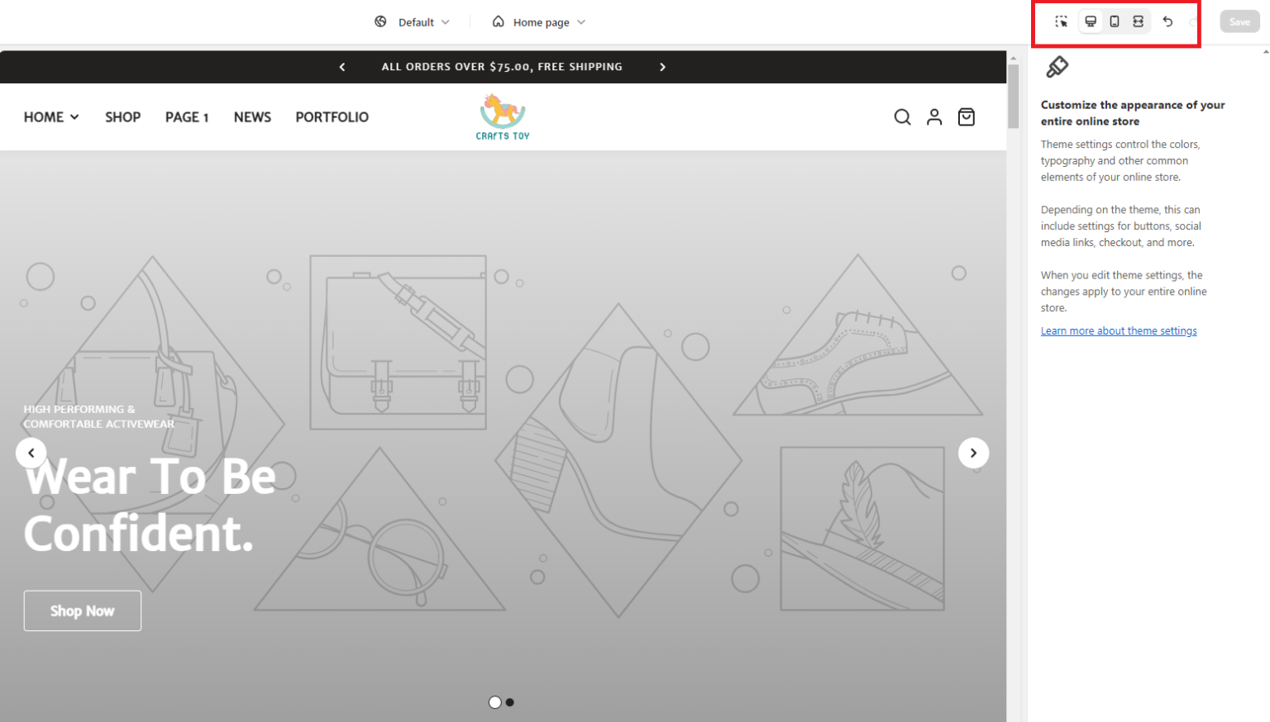
Task: Switch to fullscreen width preview
Action: click(x=1139, y=21)
